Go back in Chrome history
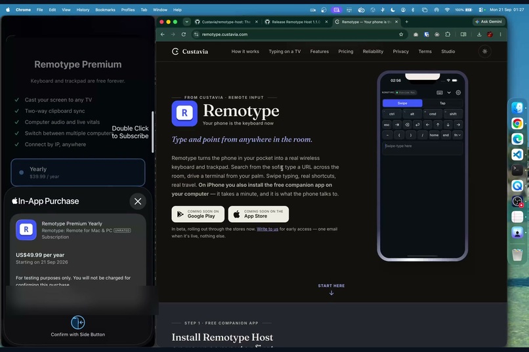The width and height of the screenshot is (529, 352). pyautogui.click(x=163, y=34)
